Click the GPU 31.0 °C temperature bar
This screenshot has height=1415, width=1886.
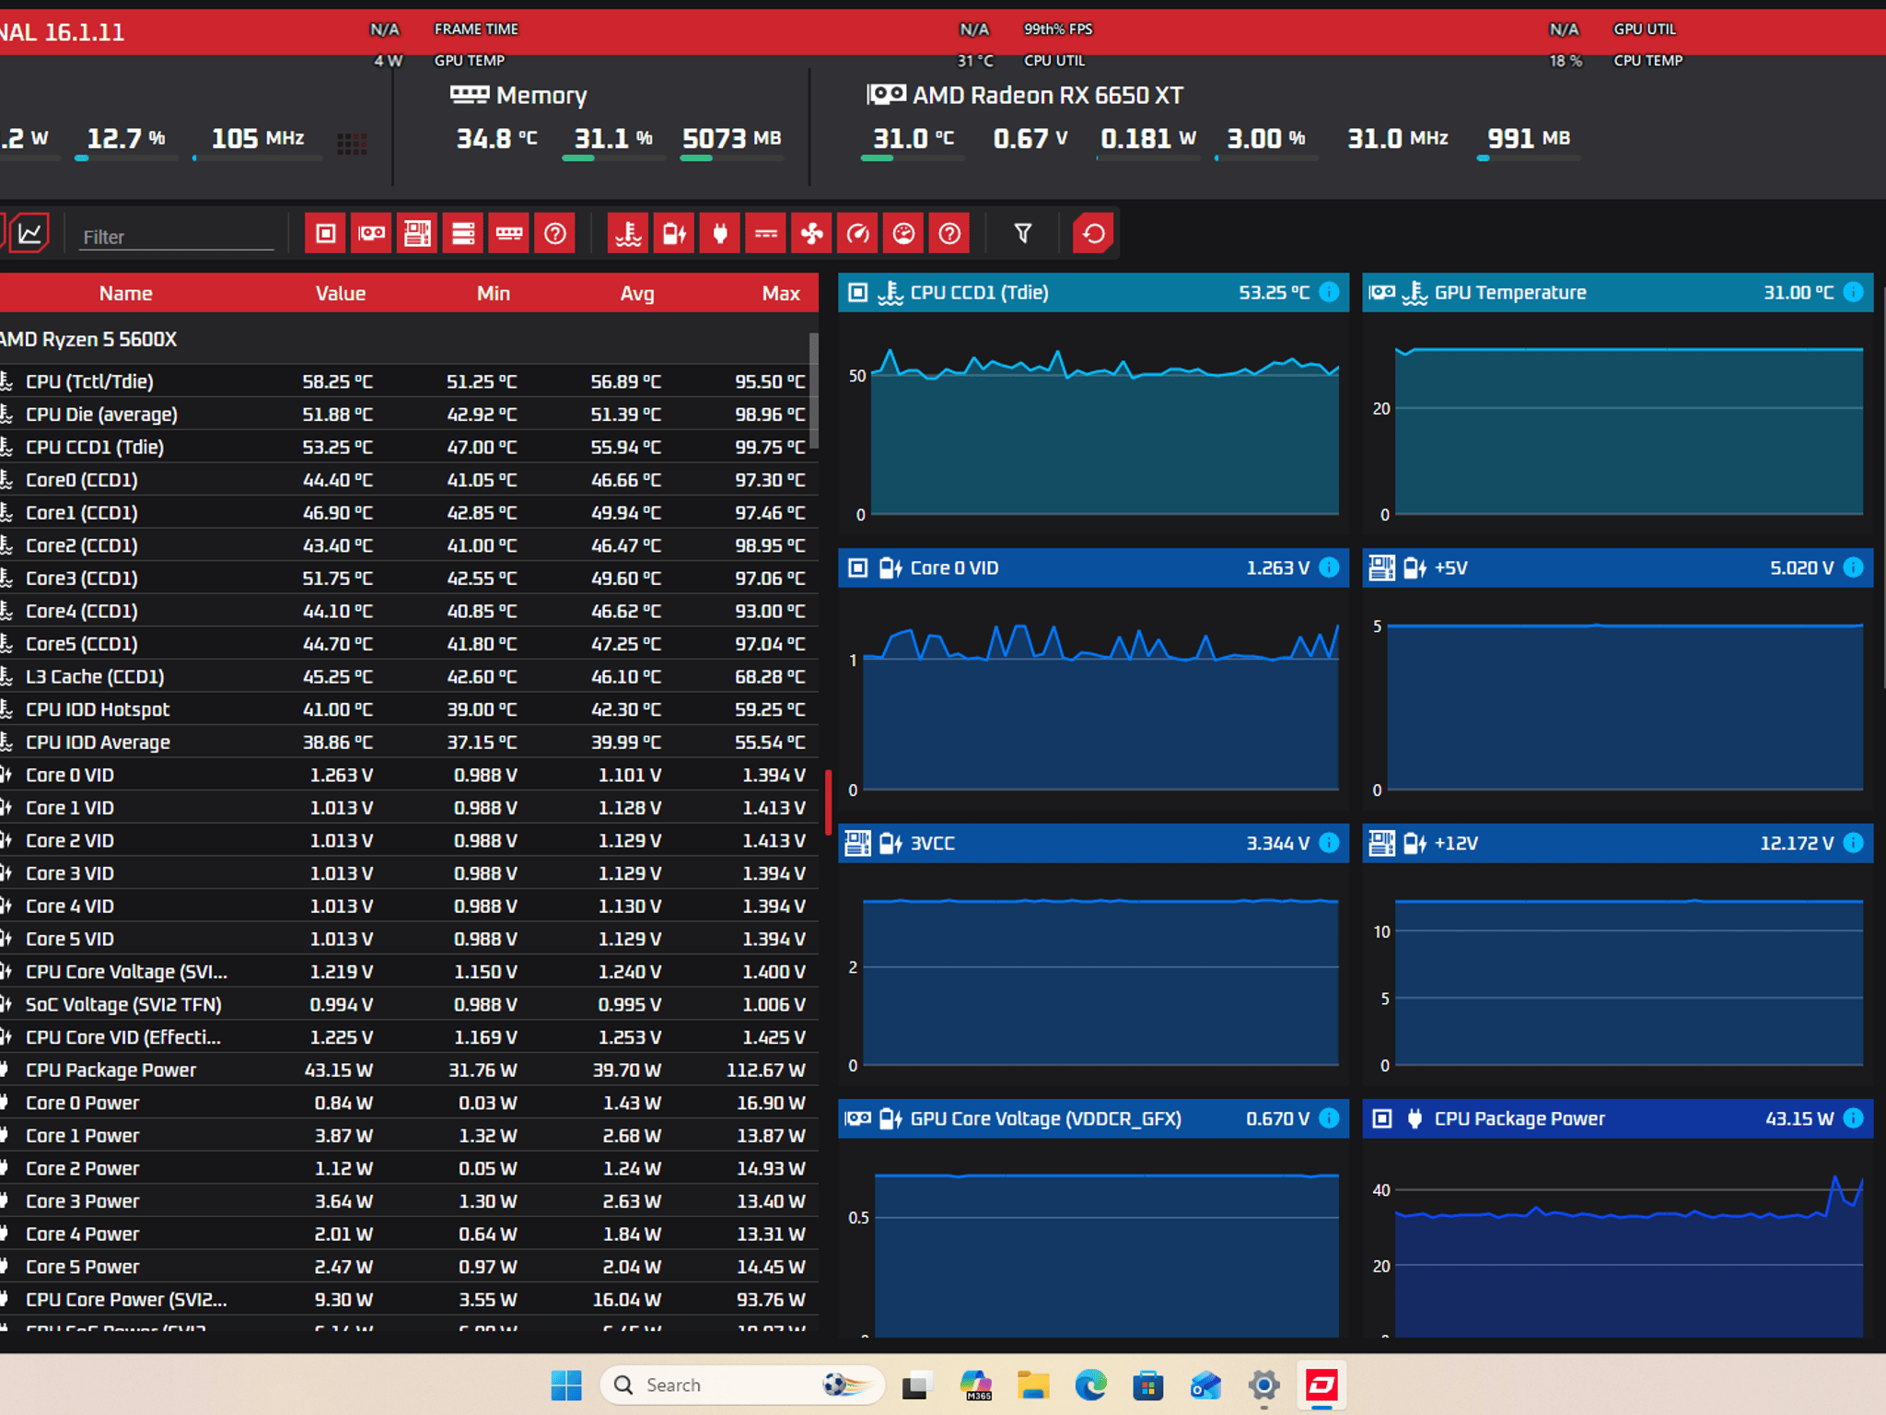pyautogui.click(x=913, y=158)
